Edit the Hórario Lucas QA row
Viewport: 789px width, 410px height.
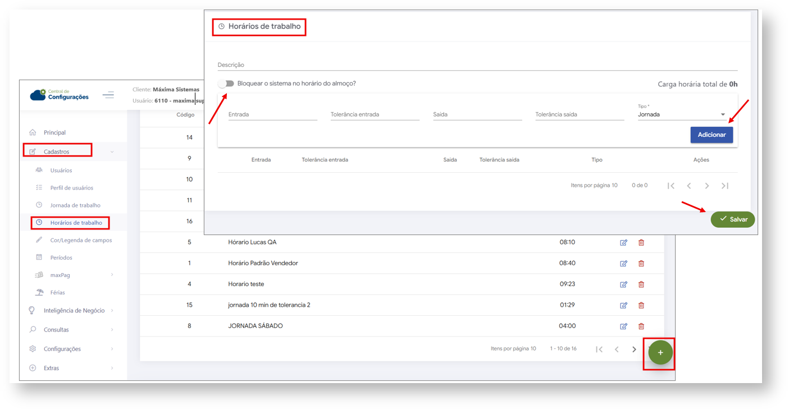pyautogui.click(x=623, y=243)
